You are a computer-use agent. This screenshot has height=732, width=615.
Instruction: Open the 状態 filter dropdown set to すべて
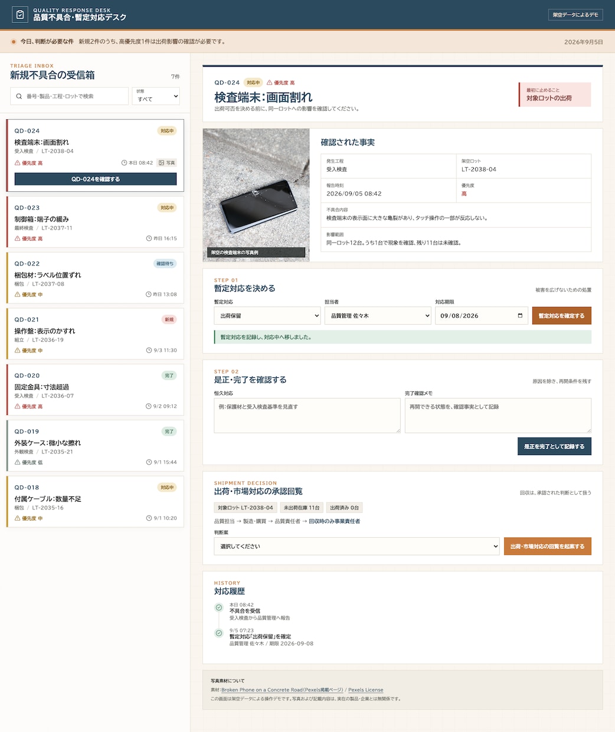tap(156, 96)
